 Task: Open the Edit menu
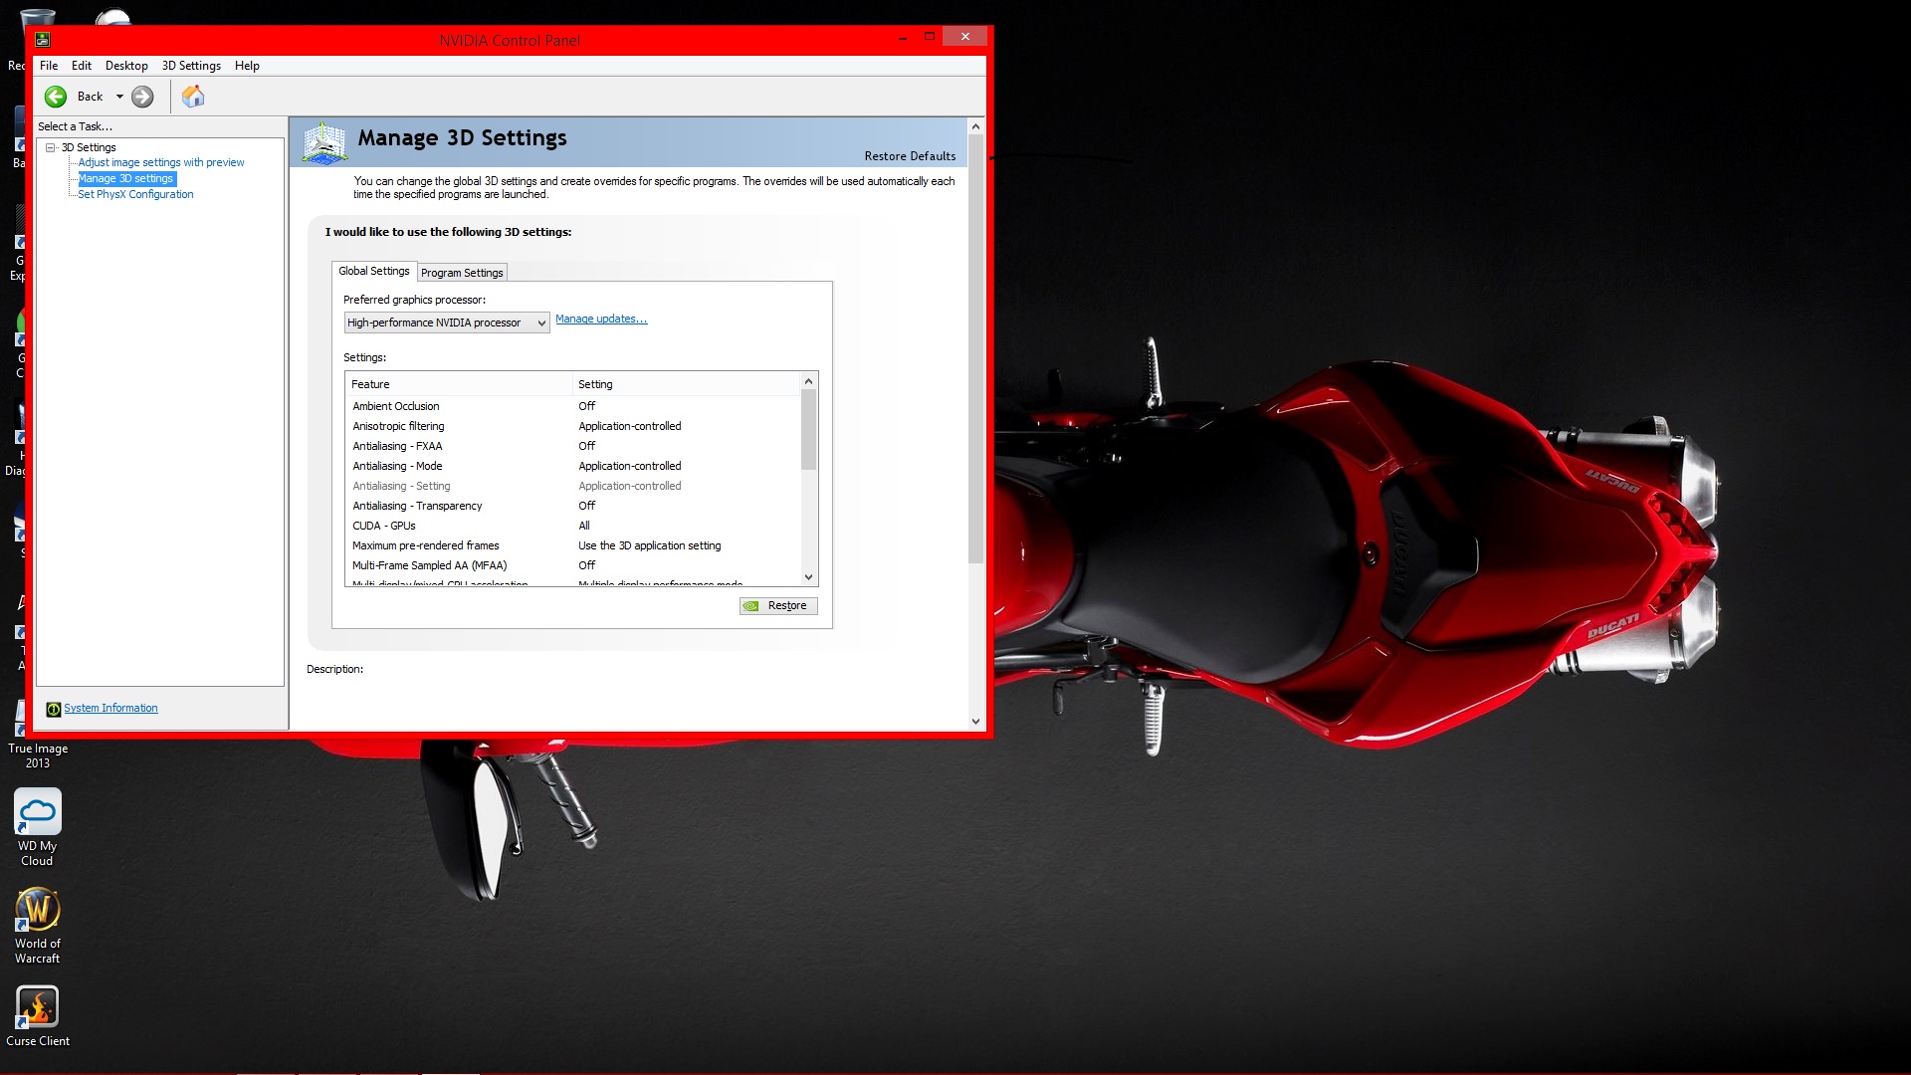82,66
